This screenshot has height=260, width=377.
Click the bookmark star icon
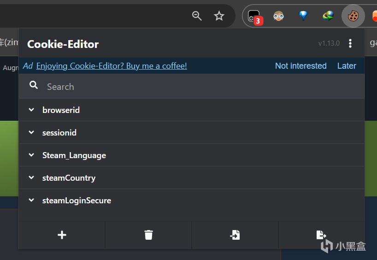[219, 16]
